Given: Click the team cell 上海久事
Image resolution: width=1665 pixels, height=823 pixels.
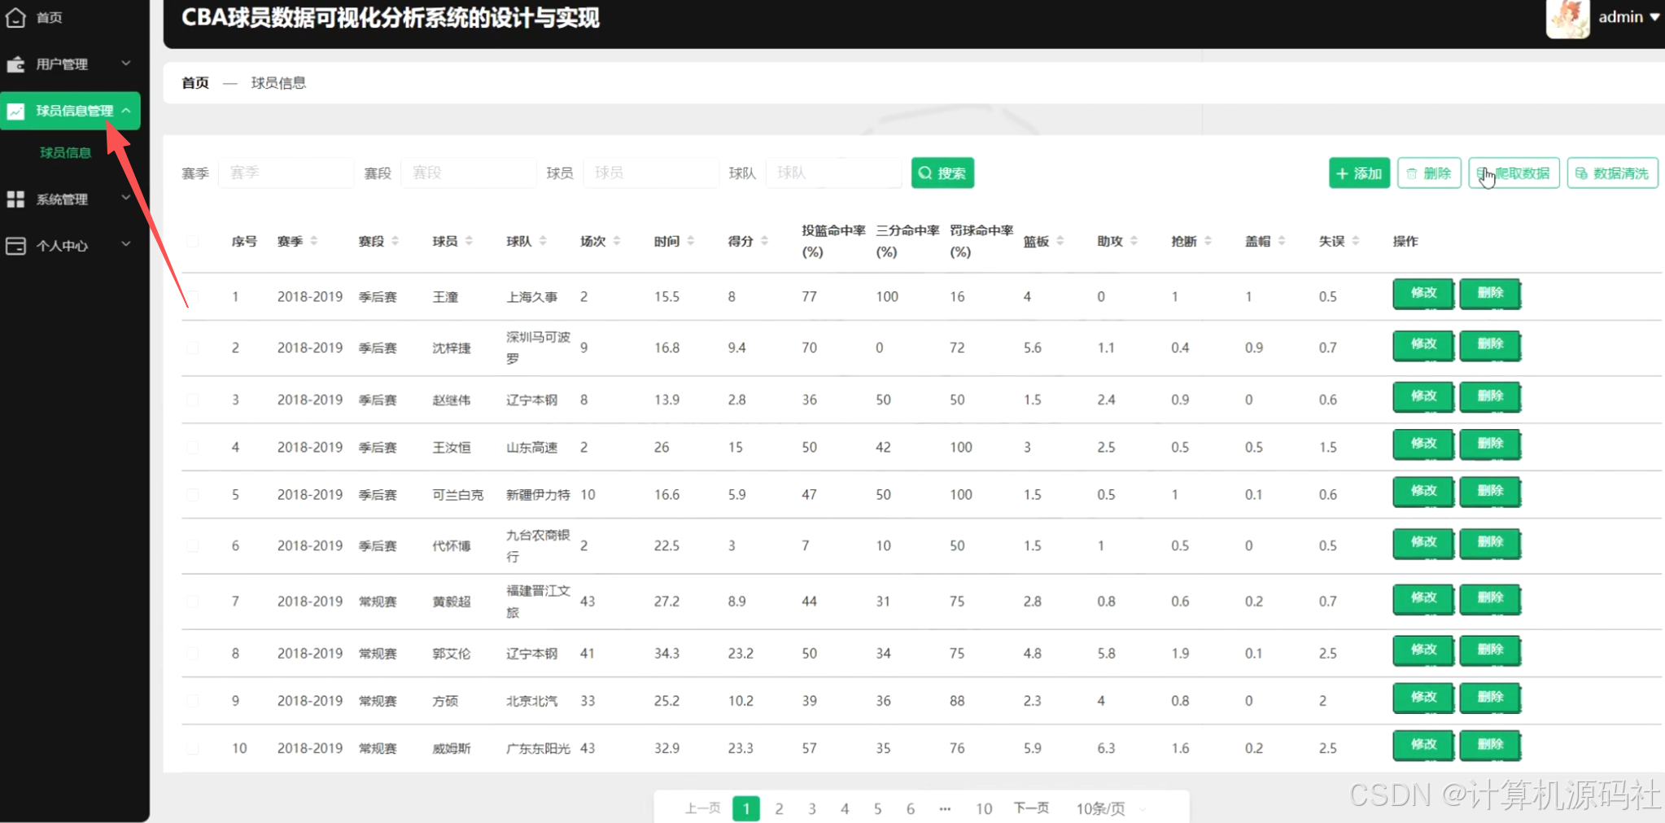Looking at the screenshot, I should (x=532, y=297).
